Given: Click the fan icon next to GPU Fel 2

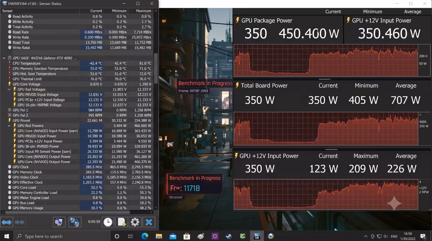Looking at the screenshot, I should point(9,115).
